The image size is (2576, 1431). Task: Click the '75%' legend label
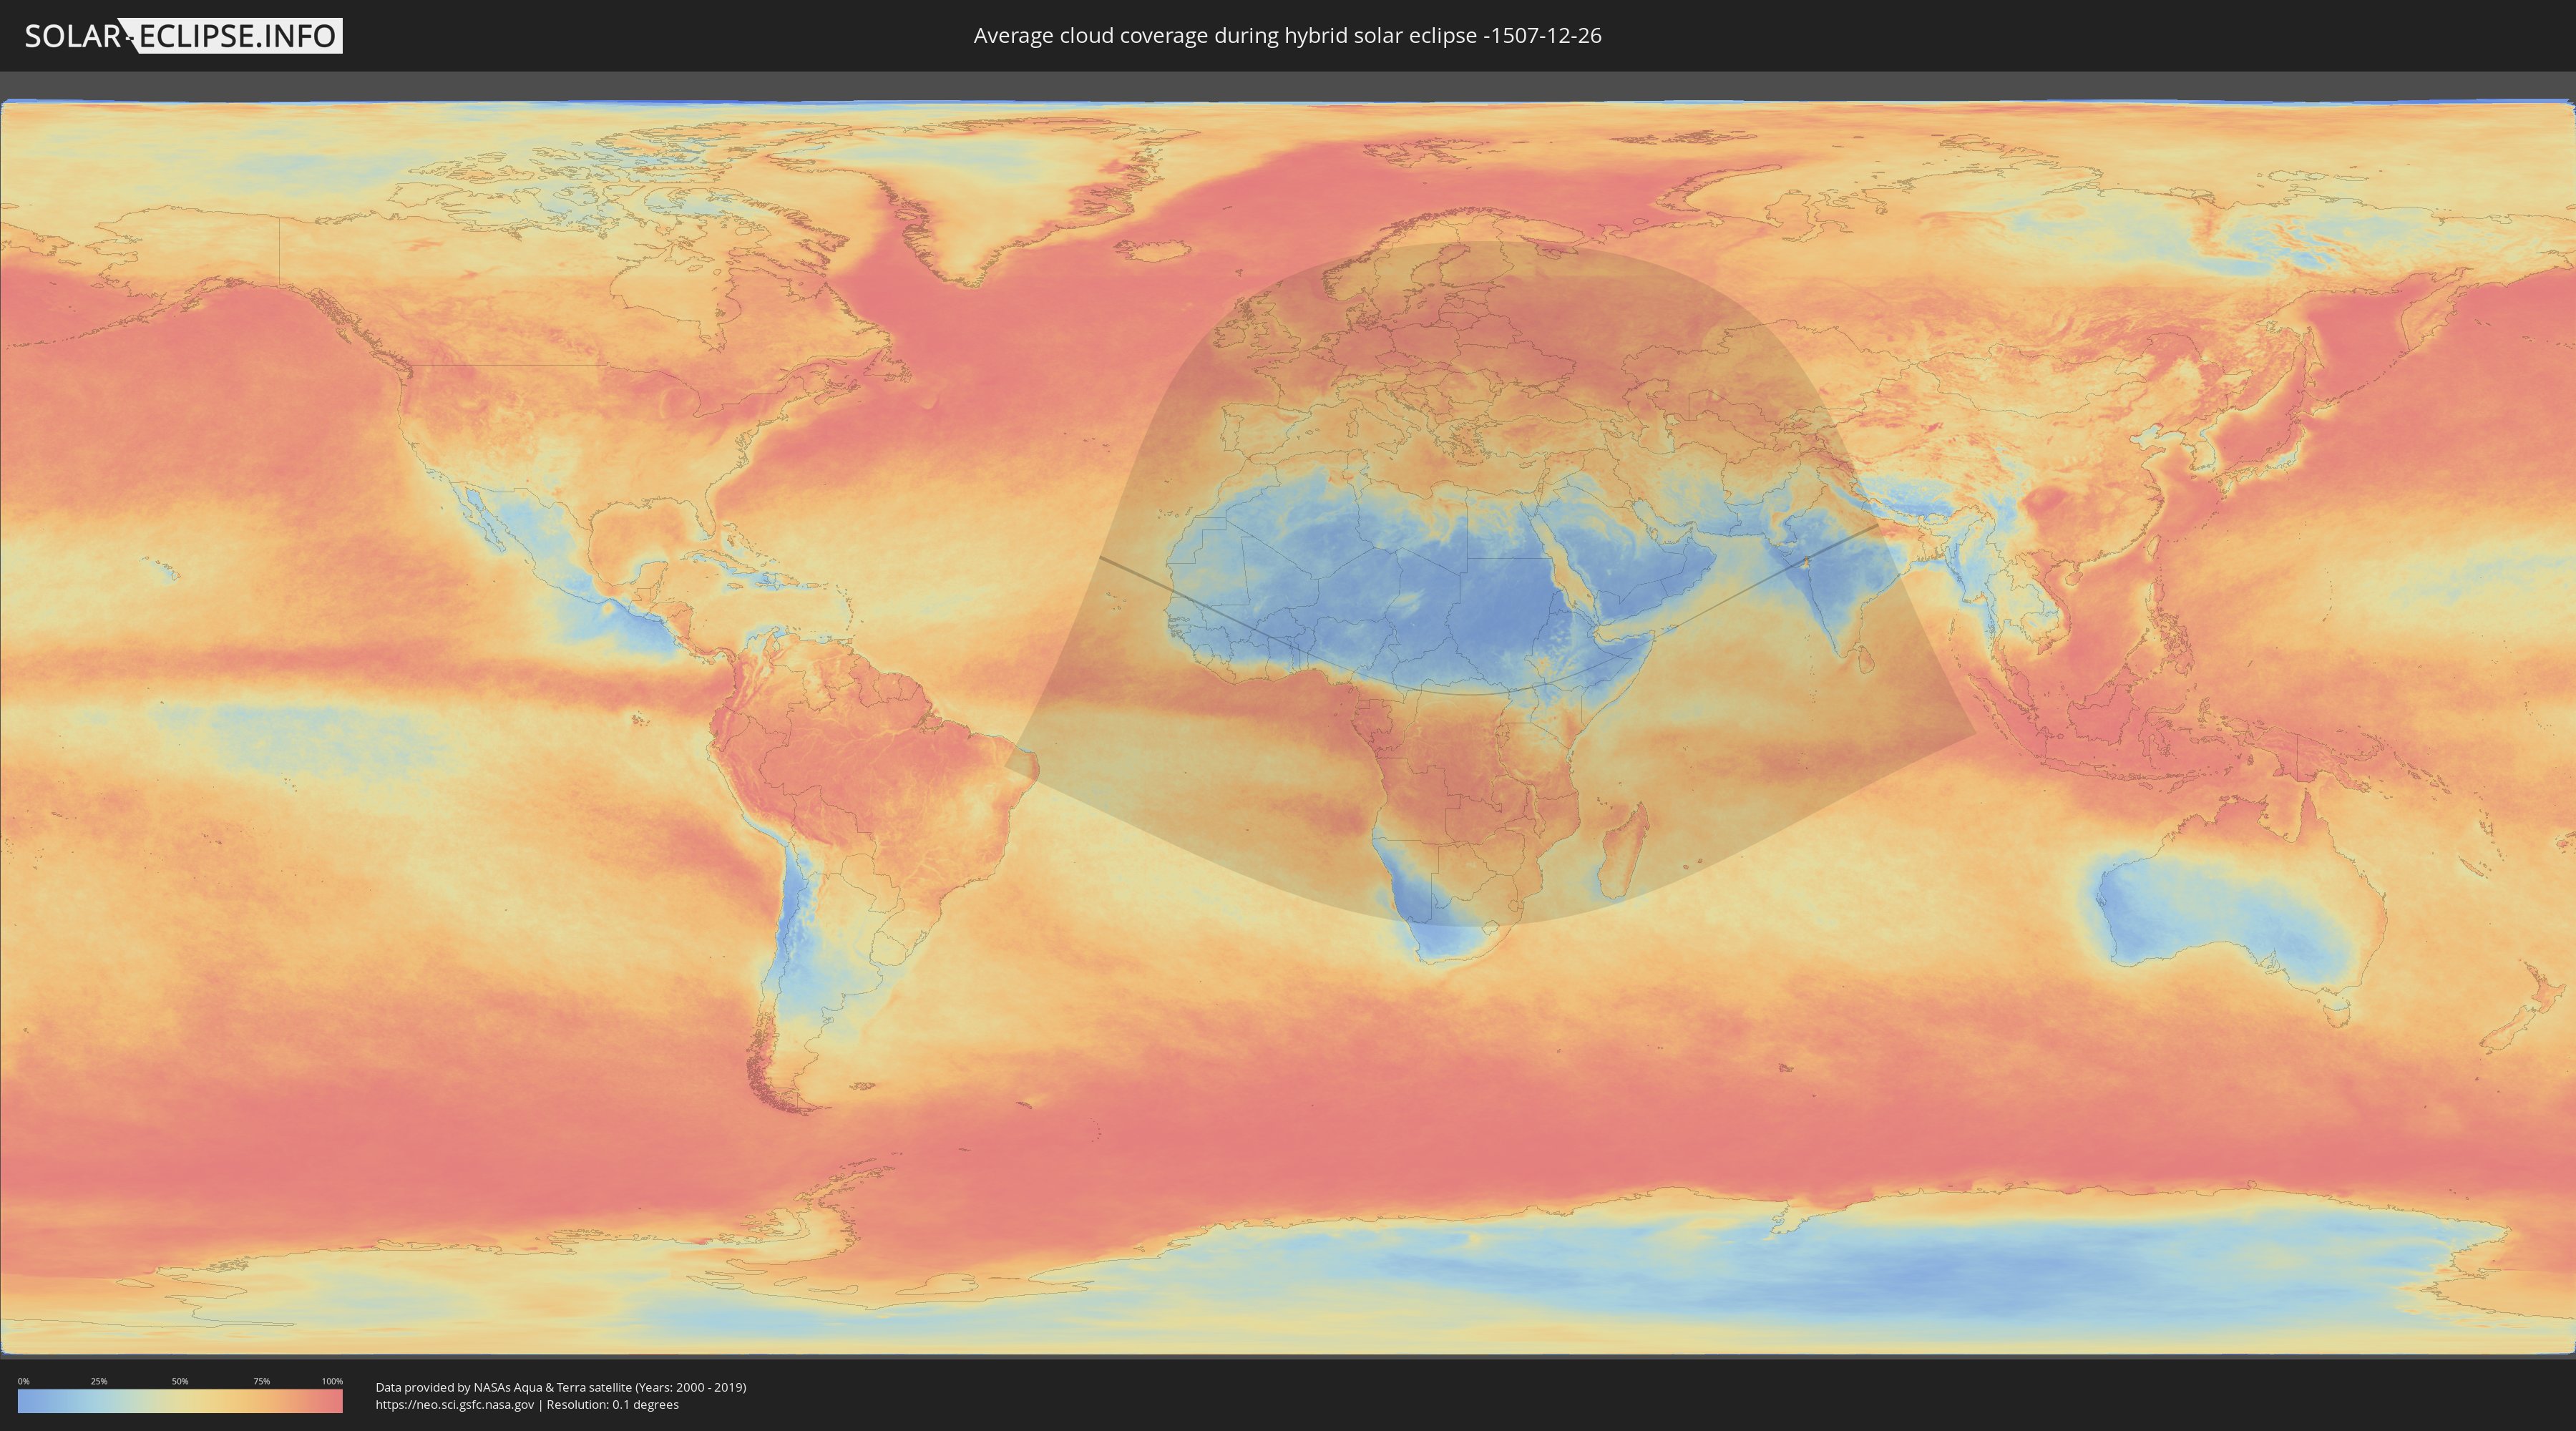click(x=261, y=1381)
